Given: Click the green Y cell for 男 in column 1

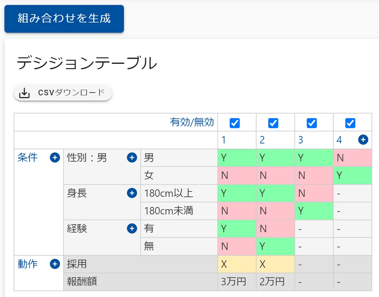Looking at the screenshot, I should (x=237, y=158).
